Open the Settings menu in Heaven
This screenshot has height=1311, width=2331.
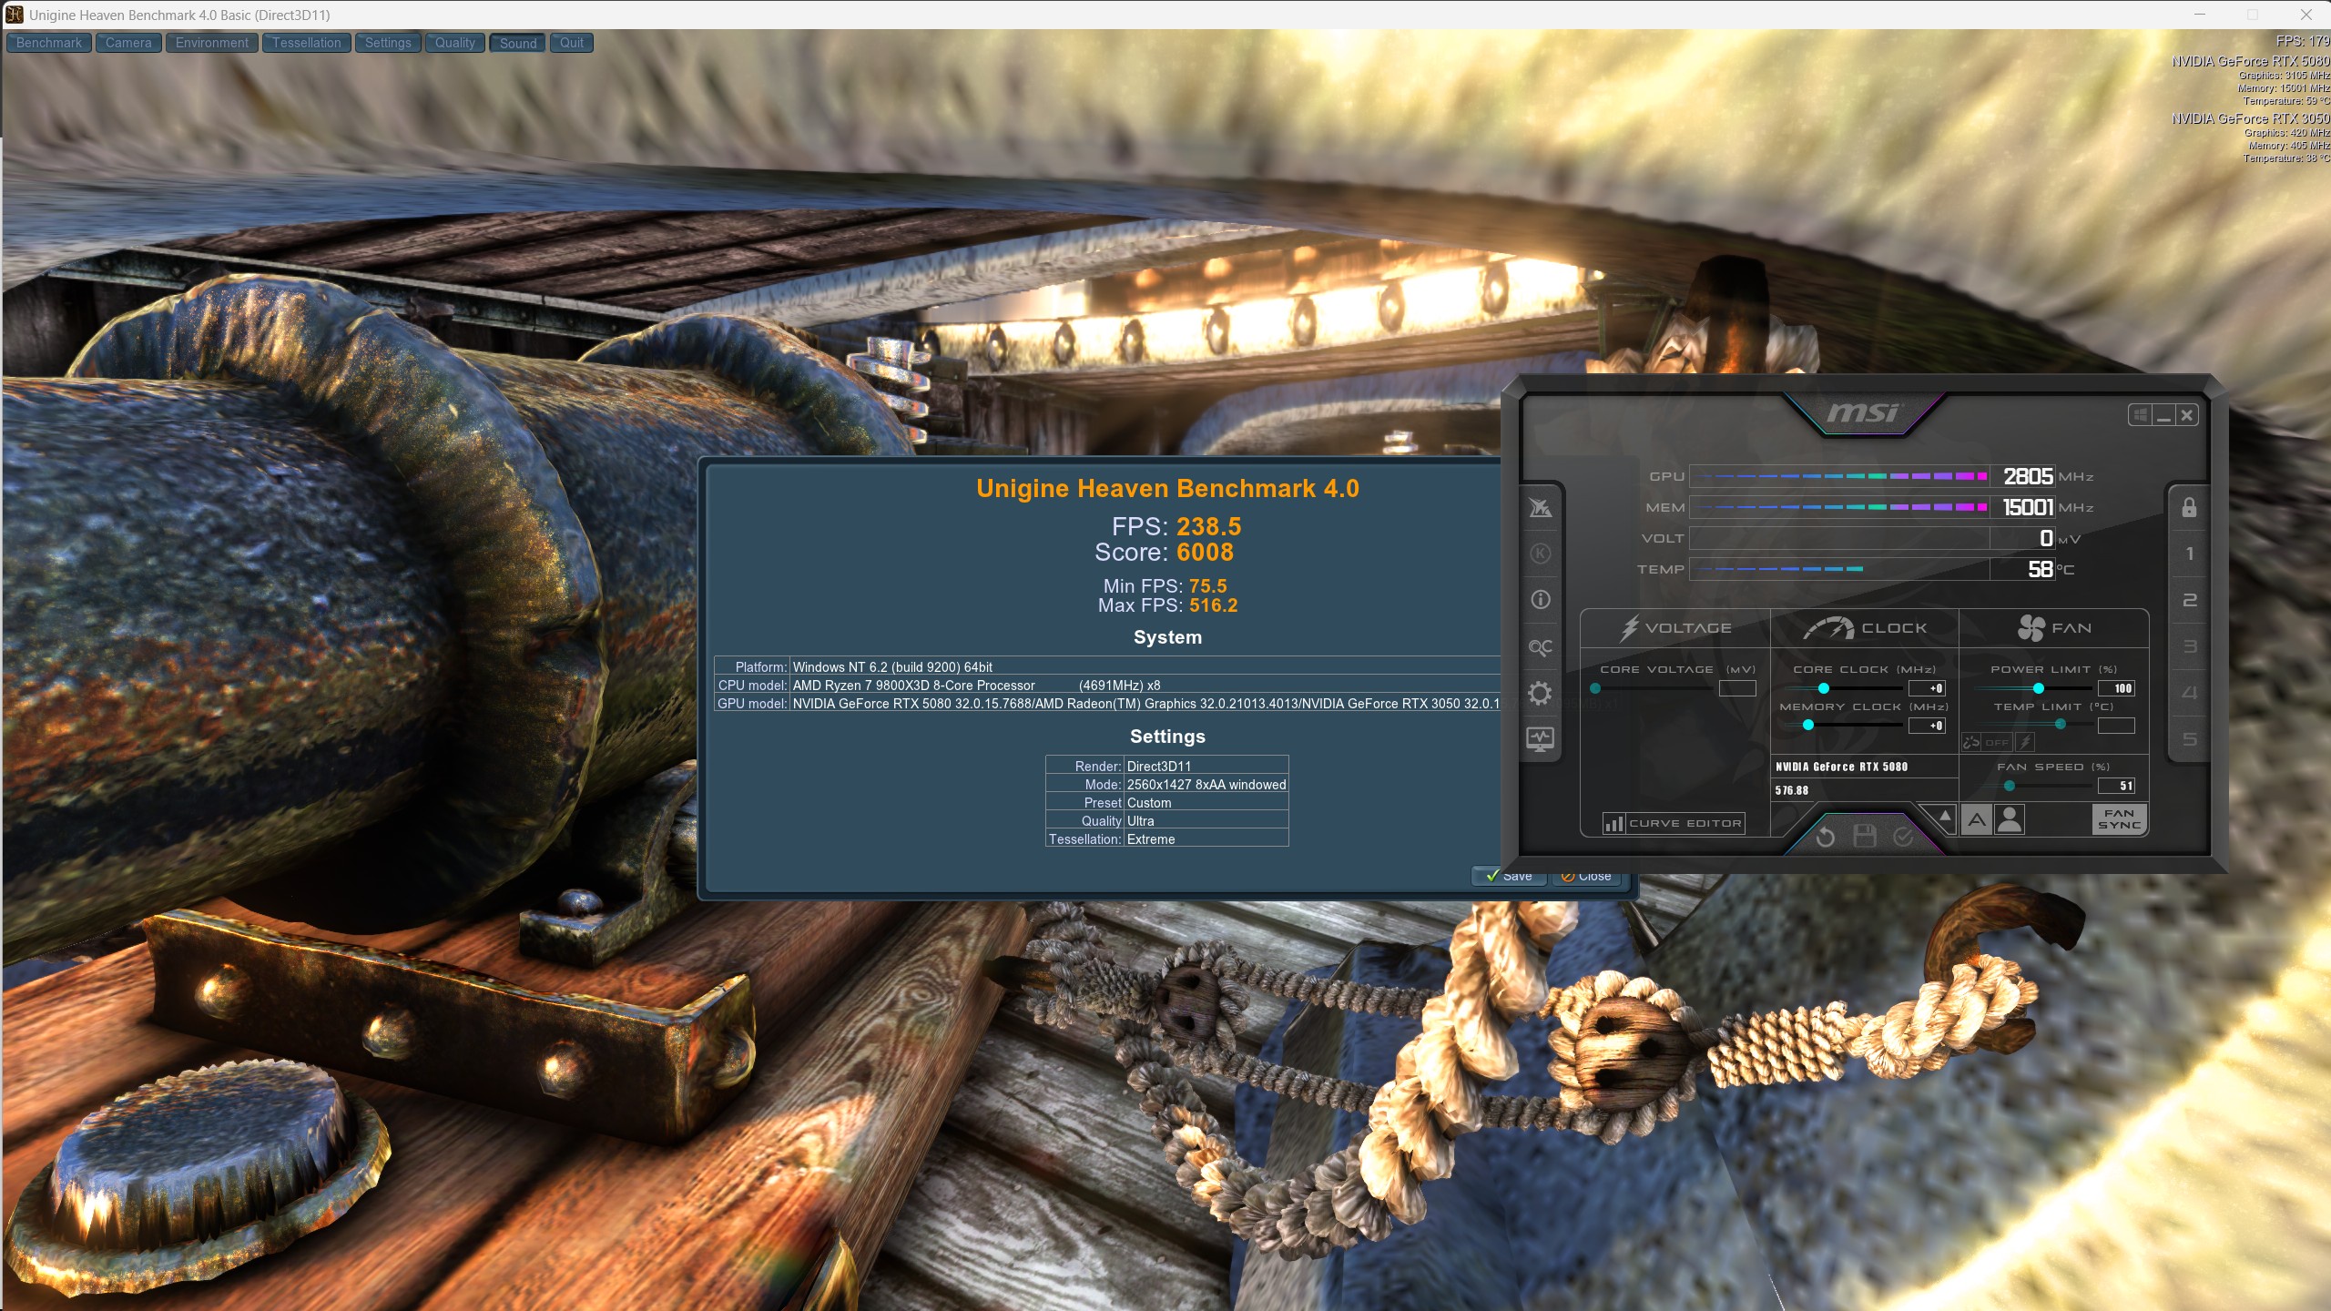click(x=388, y=43)
